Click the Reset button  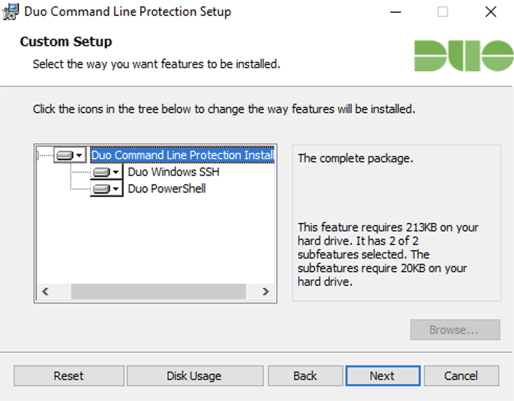coord(69,375)
